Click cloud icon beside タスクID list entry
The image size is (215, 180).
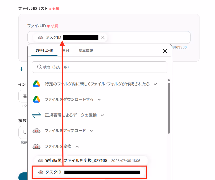point(41,172)
